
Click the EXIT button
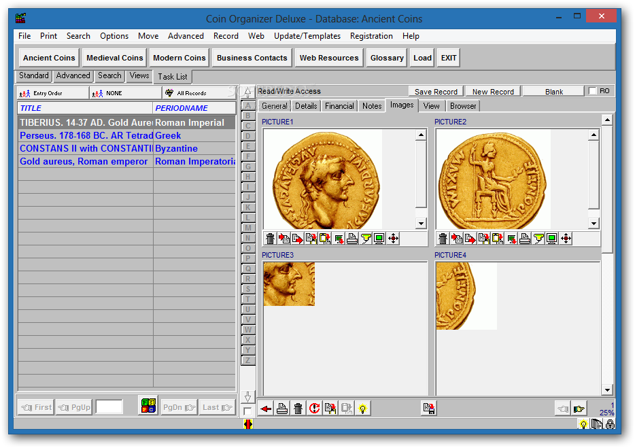pyautogui.click(x=449, y=58)
